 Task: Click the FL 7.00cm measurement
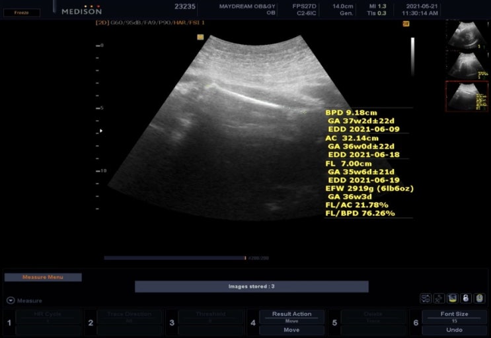pos(348,164)
